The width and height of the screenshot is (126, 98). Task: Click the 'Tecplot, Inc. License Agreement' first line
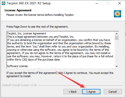point(27,33)
